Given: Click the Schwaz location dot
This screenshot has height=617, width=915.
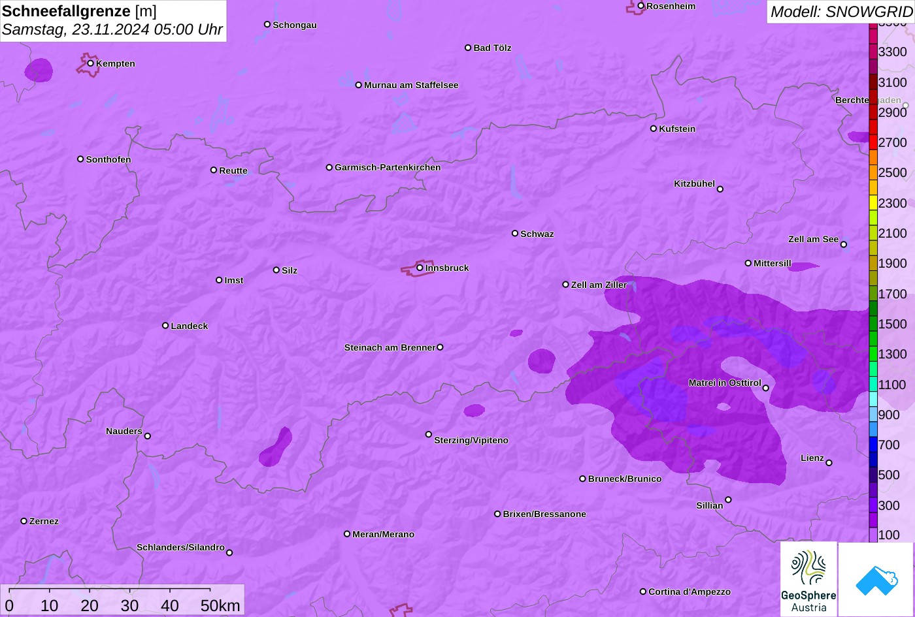Looking at the screenshot, I should (515, 233).
